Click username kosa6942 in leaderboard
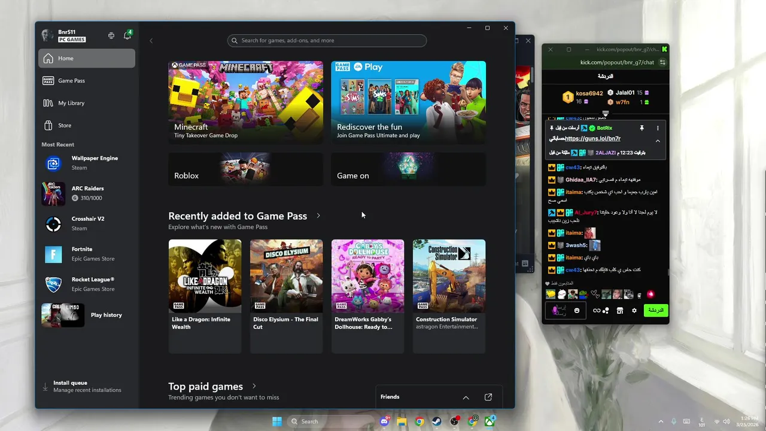 click(589, 93)
